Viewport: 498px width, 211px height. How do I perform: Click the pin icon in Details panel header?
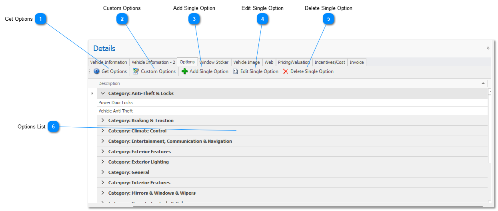click(x=488, y=48)
